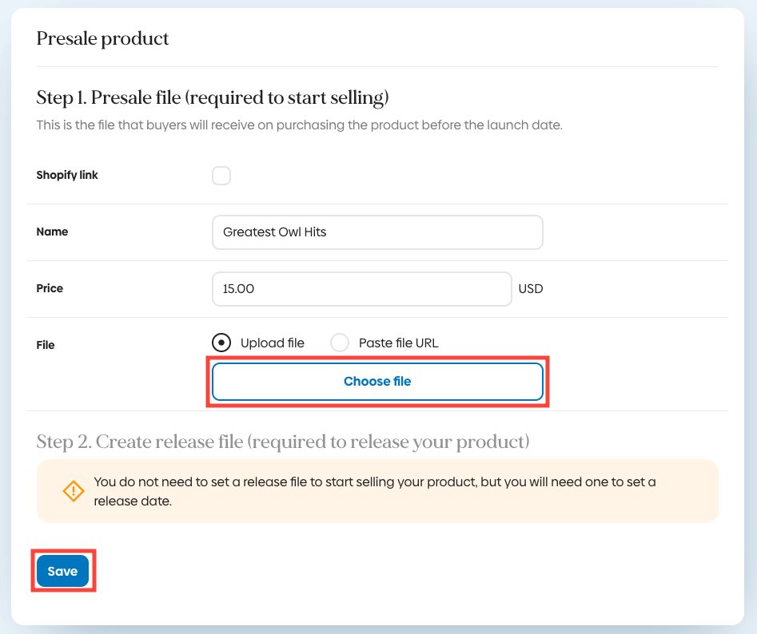This screenshot has width=757, height=634.
Task: Select the Upload file radio button
Action: tap(221, 343)
